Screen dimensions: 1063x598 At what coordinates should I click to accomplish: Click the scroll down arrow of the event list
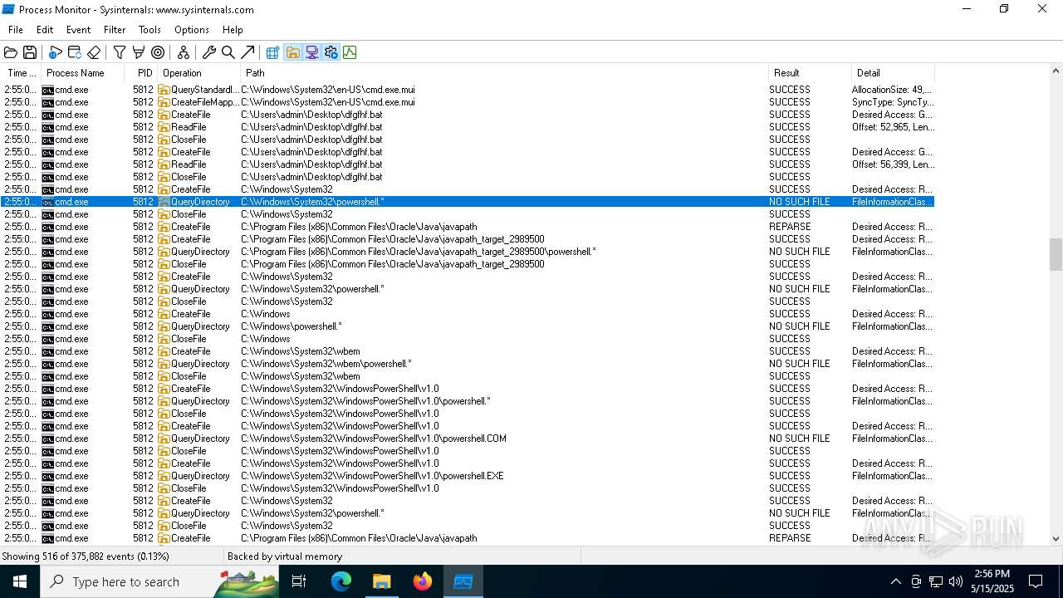[1056, 538]
